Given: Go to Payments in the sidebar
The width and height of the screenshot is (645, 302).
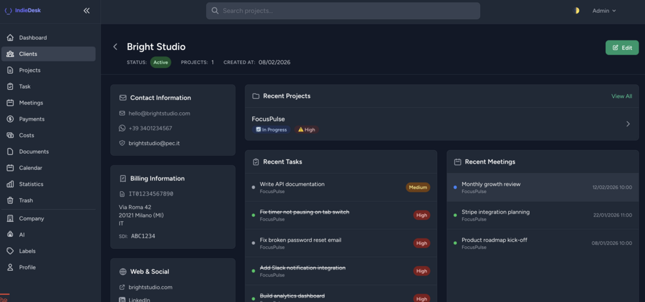Looking at the screenshot, I should tap(31, 119).
